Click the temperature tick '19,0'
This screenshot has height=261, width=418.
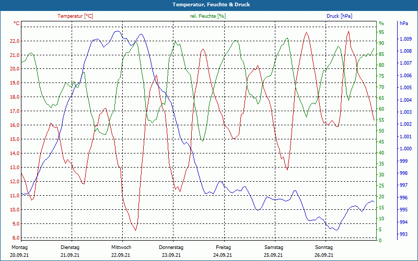coord(15,83)
